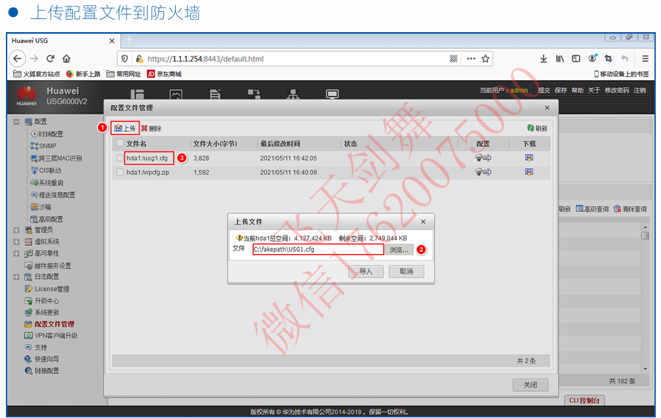Click the file path input field
Image resolution: width=661 pixels, height=418 pixels.
pyautogui.click(x=318, y=249)
